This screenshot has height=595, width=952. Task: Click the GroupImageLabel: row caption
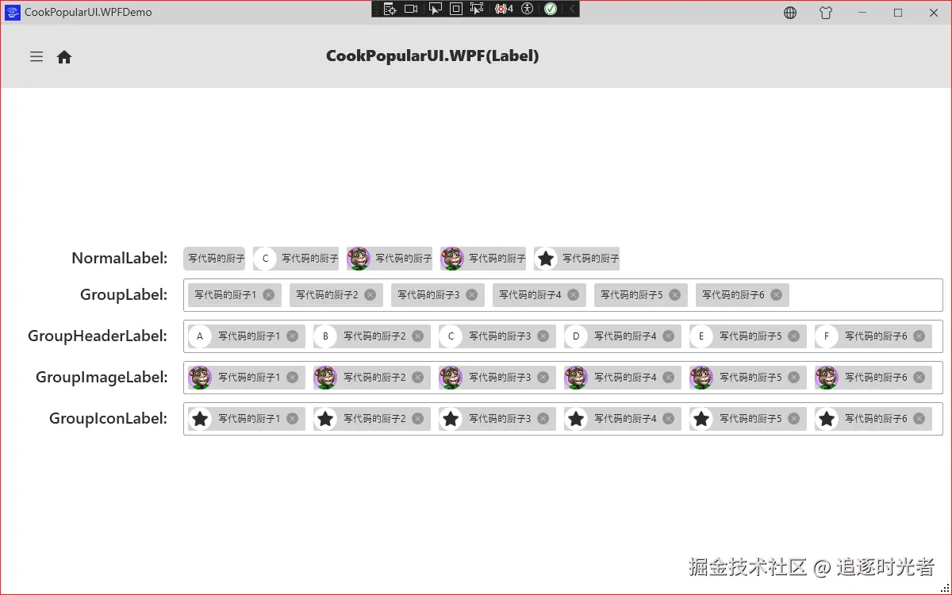coord(102,378)
